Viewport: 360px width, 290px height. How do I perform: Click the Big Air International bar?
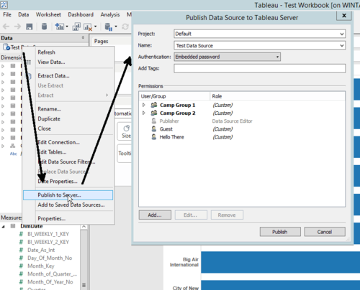281,262
